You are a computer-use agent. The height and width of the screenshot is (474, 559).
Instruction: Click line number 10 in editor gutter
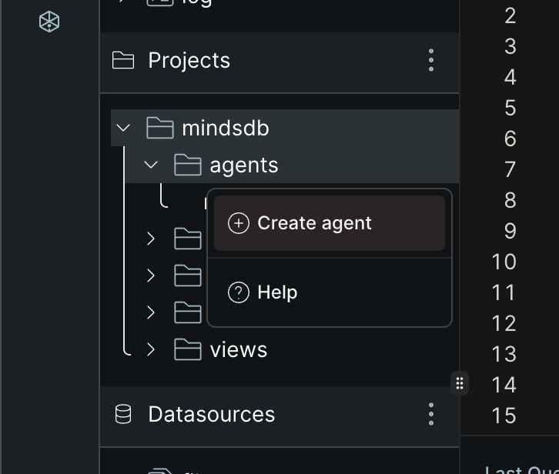click(504, 262)
